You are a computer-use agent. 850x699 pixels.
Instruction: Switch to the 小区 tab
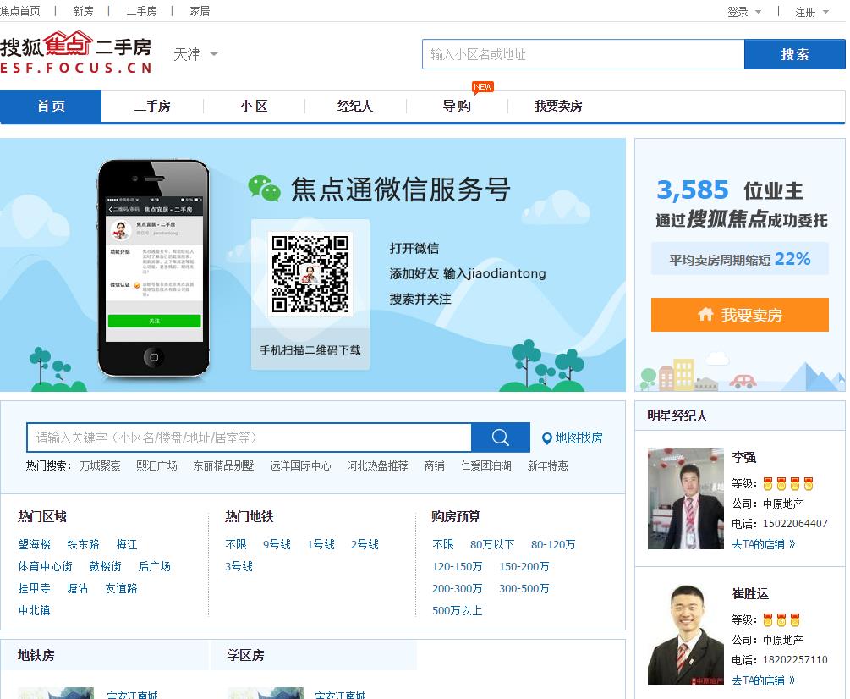[x=254, y=107]
